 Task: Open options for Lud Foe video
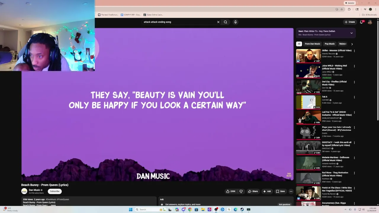(x=354, y=112)
